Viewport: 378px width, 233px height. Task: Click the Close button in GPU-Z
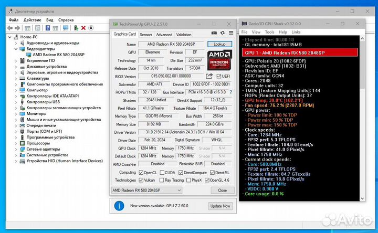point(222,190)
